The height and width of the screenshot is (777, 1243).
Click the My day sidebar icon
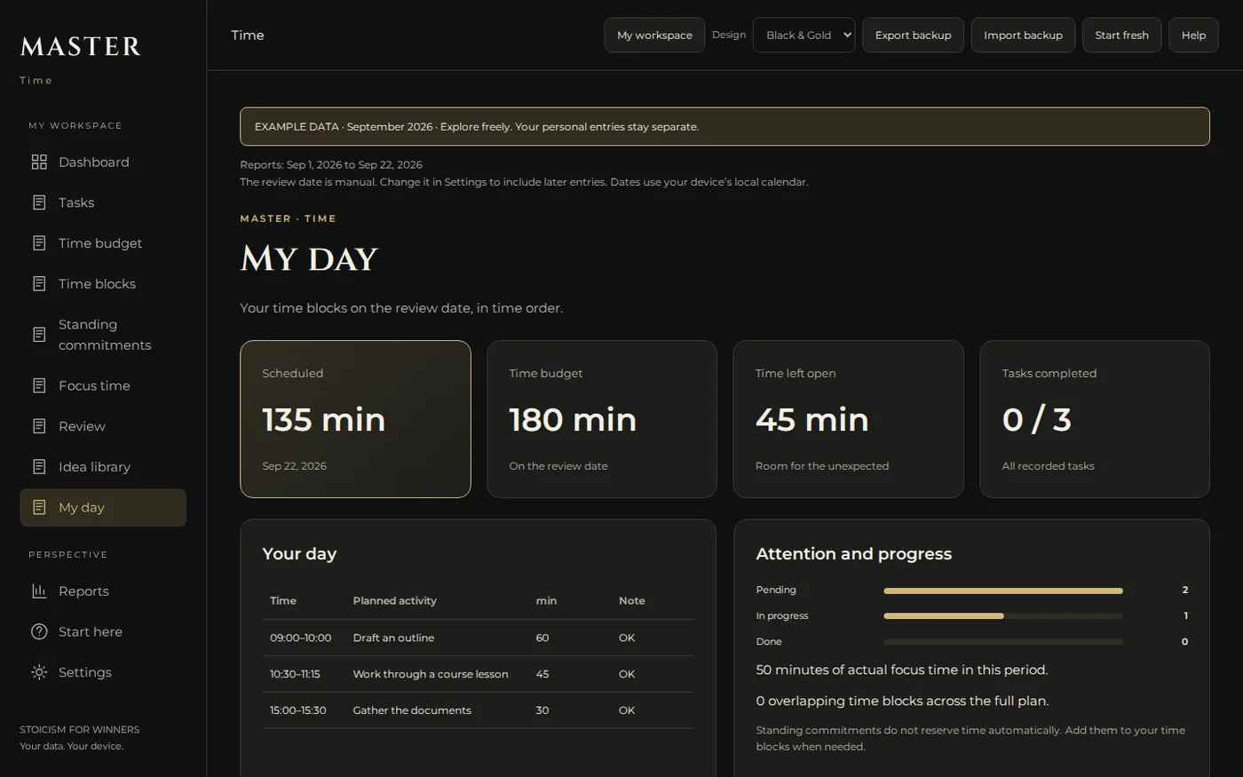tap(39, 508)
